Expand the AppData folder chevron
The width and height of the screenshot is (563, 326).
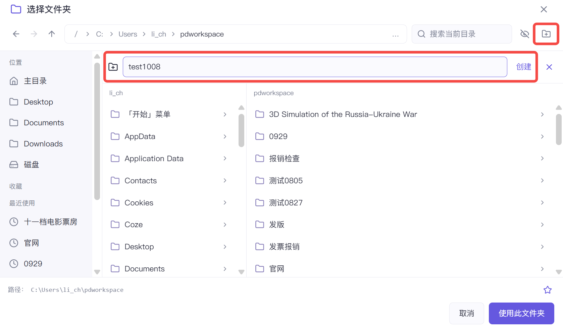[x=225, y=136]
